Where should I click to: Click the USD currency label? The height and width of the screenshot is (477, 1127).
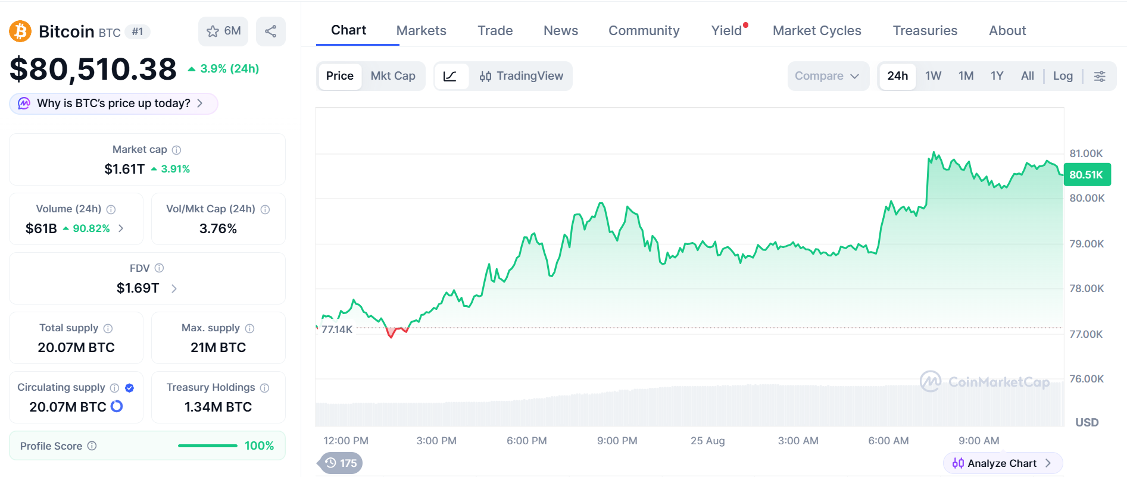coord(1087,423)
